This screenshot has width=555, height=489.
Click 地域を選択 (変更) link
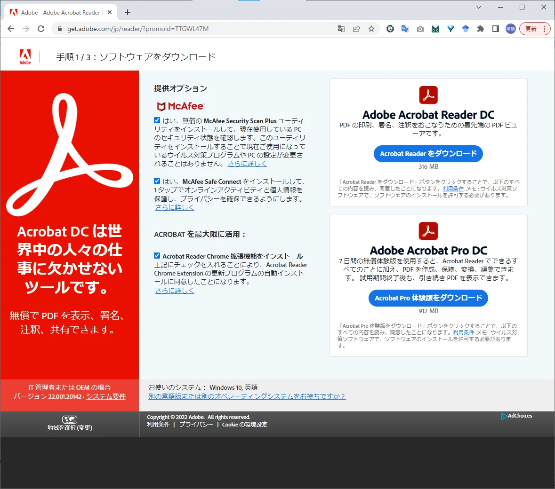(70, 427)
